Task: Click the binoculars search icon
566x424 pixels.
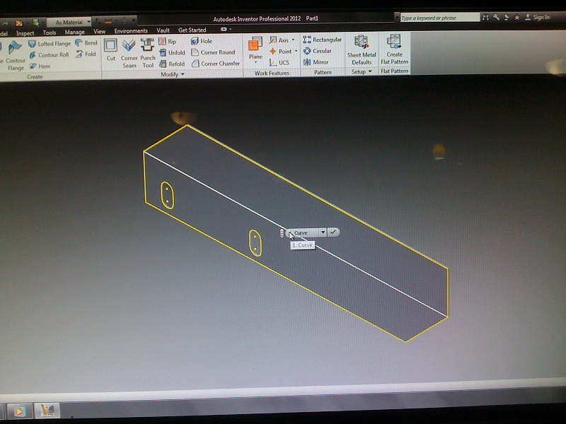Action: click(x=485, y=17)
